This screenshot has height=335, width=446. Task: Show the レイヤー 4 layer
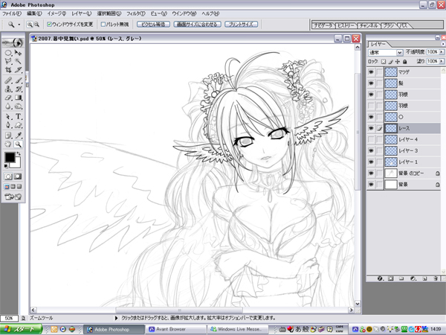(x=371, y=139)
